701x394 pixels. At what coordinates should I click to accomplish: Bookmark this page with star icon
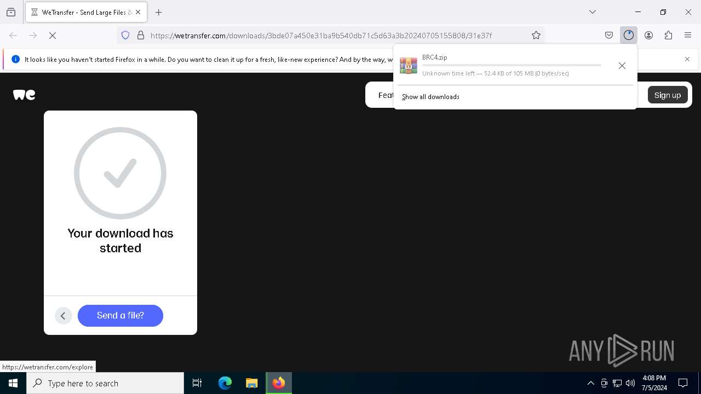536,35
